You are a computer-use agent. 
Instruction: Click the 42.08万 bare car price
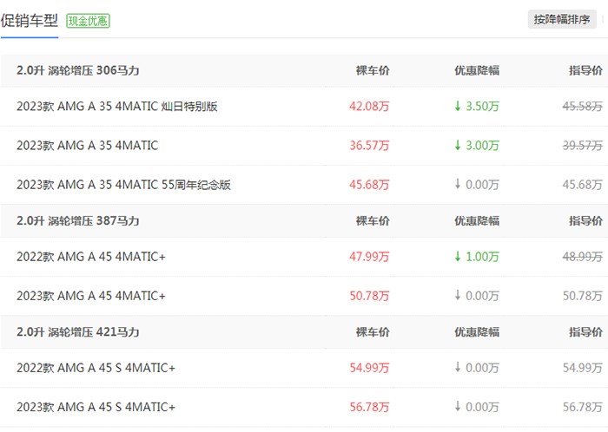point(369,106)
